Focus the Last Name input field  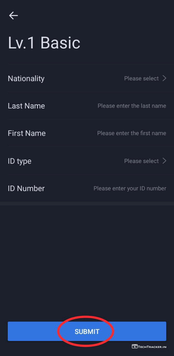click(132, 106)
